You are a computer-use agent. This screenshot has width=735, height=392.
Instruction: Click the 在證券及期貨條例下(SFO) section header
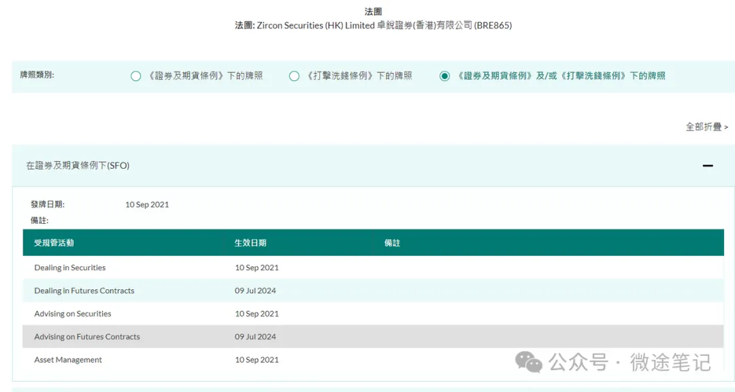pos(78,165)
